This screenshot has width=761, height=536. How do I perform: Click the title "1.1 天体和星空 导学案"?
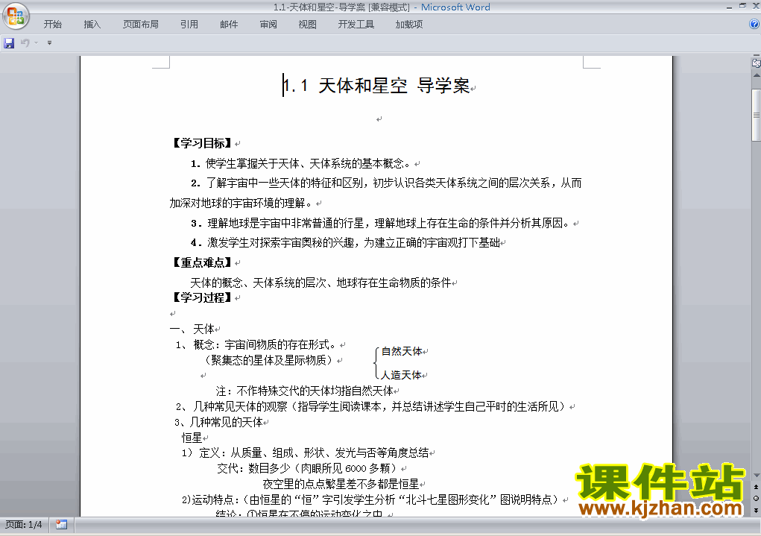pyautogui.click(x=376, y=86)
